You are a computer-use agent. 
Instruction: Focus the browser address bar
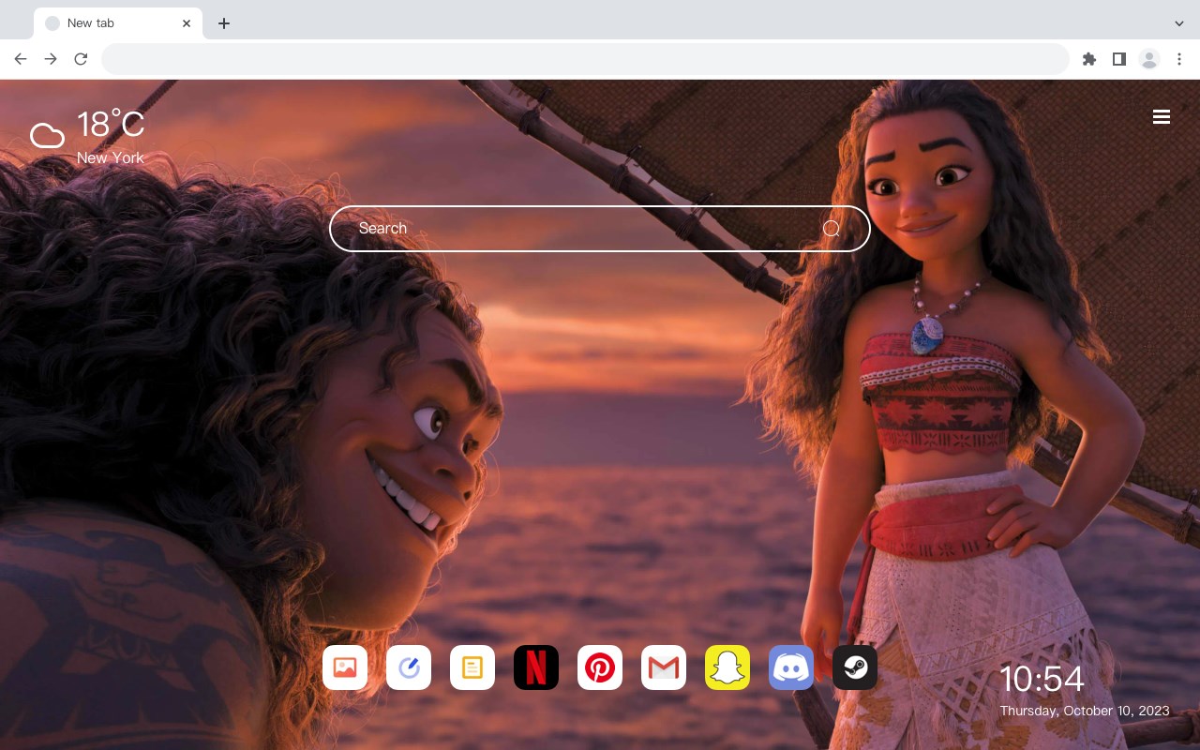[585, 59]
